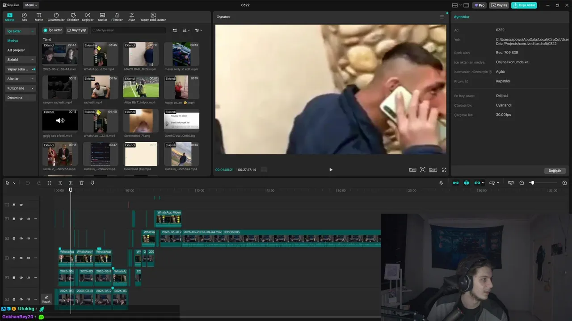Select Medya item in sidebar

[13, 41]
